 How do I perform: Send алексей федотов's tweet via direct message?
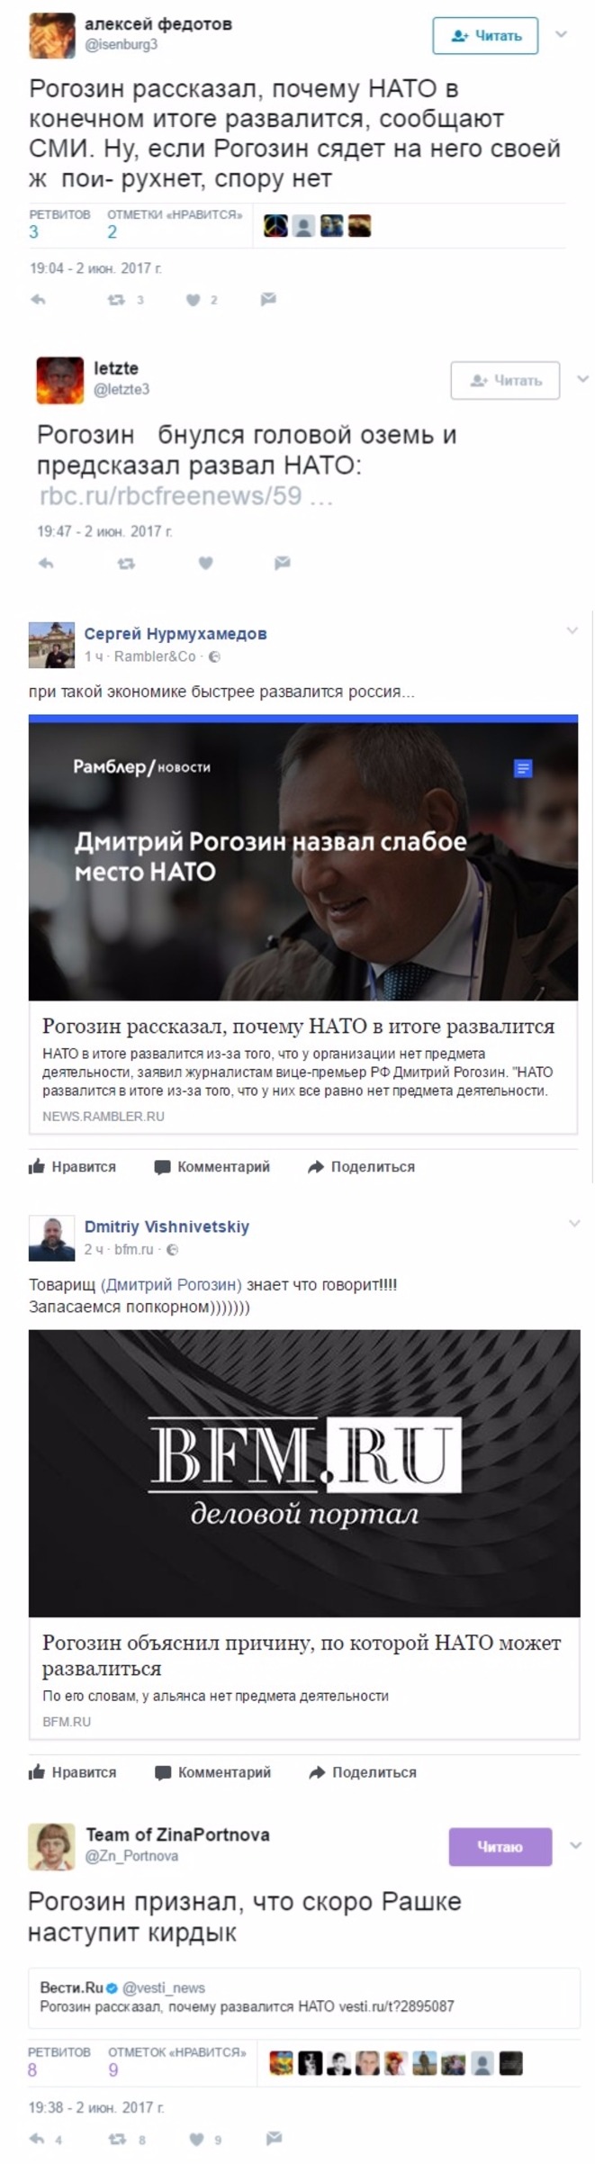coord(268,300)
